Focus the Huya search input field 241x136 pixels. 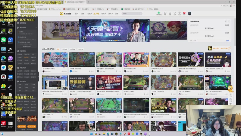(x=130, y=14)
